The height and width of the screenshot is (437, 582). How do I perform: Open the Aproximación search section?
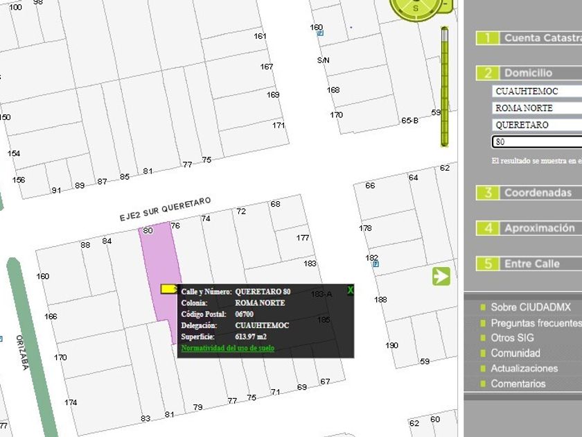pos(529,228)
